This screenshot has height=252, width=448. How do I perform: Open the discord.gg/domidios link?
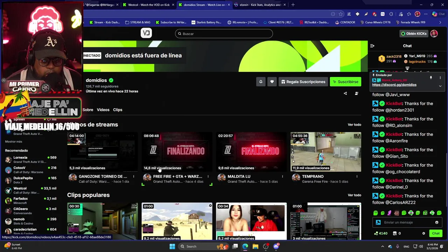(394, 85)
